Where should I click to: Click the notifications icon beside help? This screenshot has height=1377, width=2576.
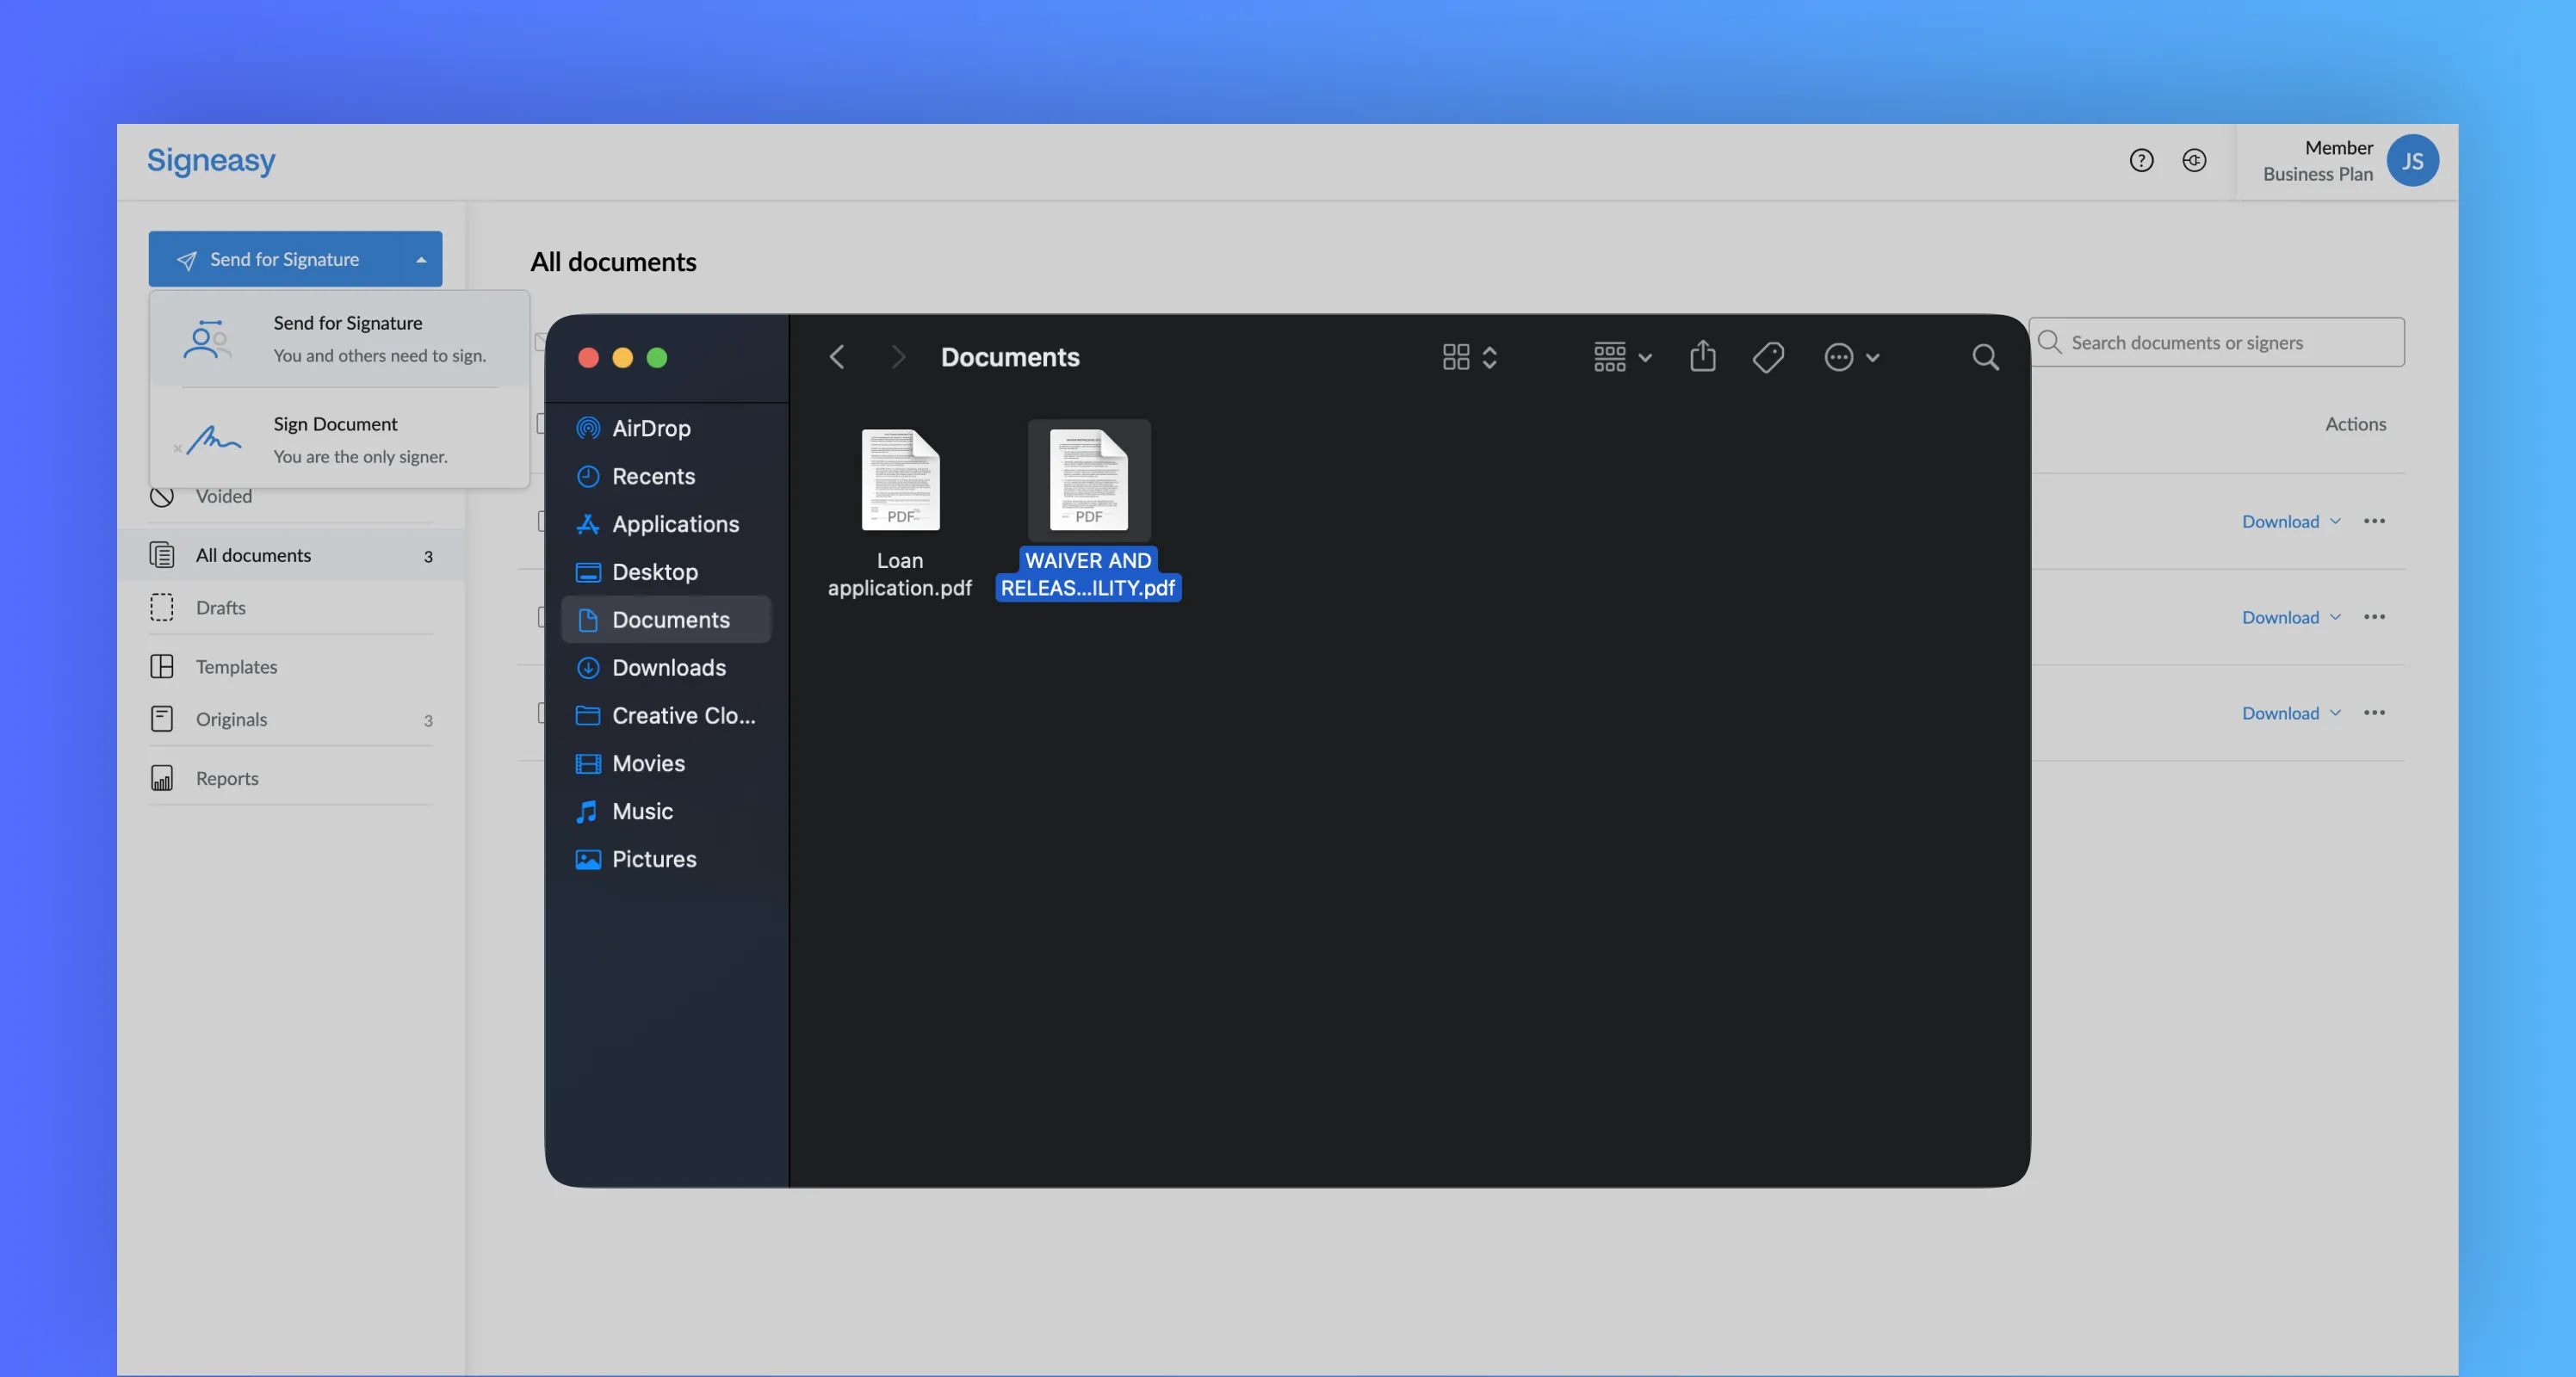coord(2193,160)
